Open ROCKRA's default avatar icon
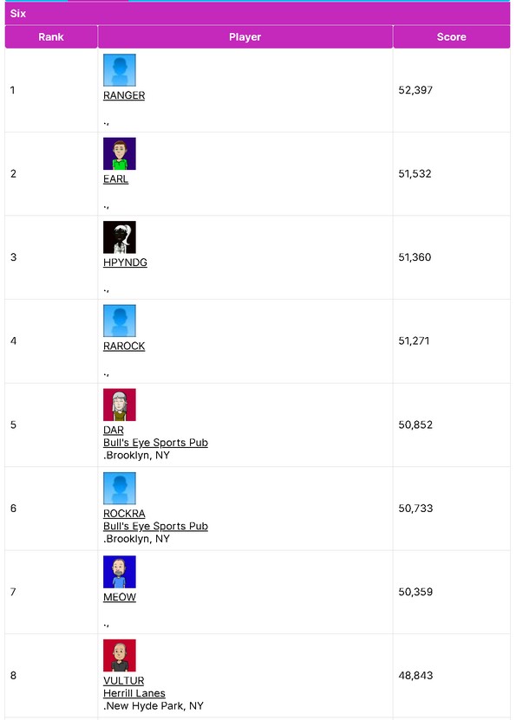The height and width of the screenshot is (720, 516). pos(120,488)
